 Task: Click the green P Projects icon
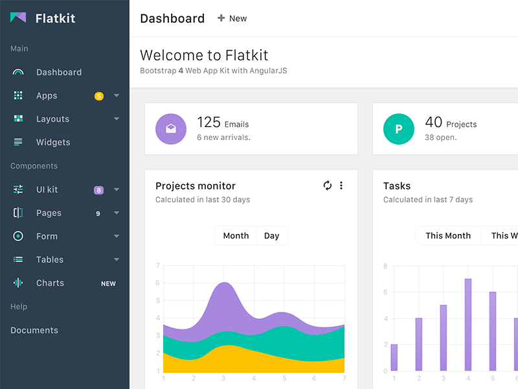(398, 129)
